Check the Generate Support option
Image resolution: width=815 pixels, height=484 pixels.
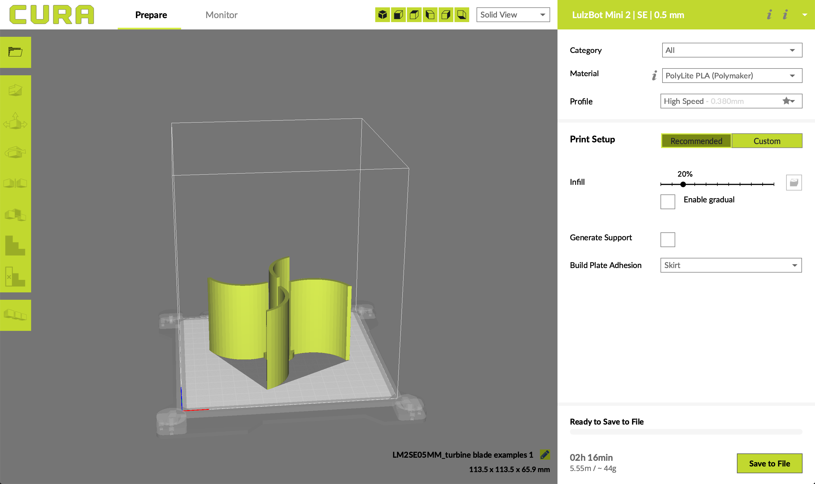tap(667, 239)
